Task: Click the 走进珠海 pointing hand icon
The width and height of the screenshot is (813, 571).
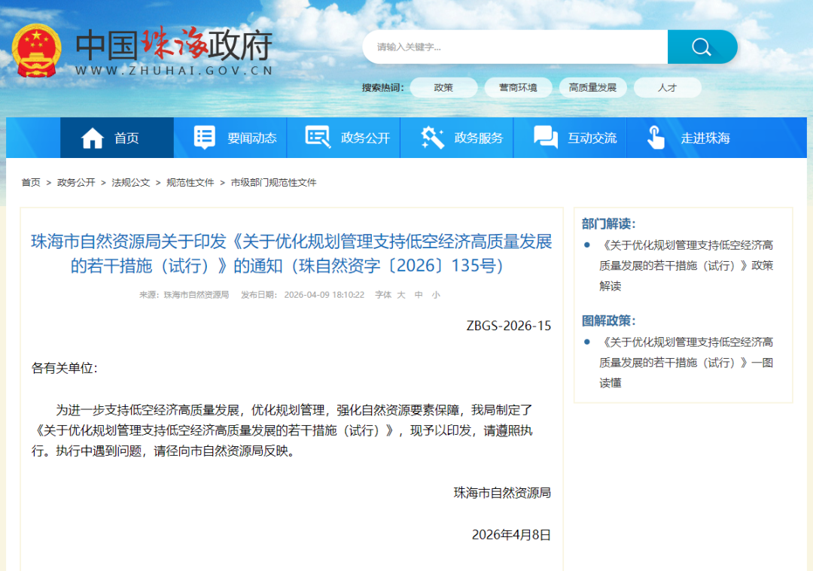Action: click(x=656, y=138)
